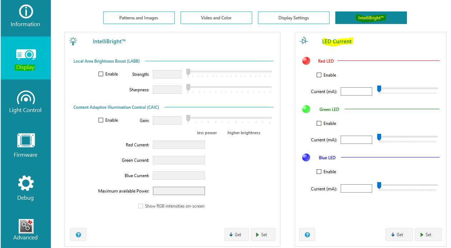Click Get in the LED Current panel
The image size is (451, 248).
coord(399,235)
